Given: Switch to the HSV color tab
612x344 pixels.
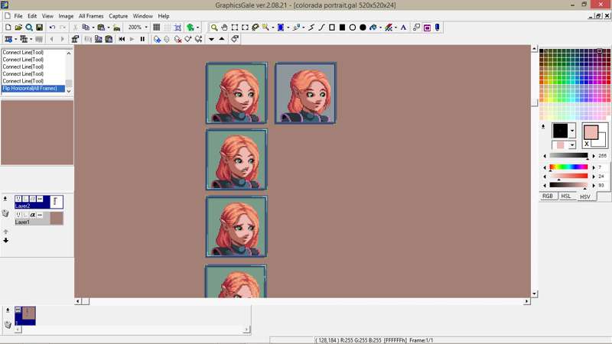Looking at the screenshot, I should point(585,196).
